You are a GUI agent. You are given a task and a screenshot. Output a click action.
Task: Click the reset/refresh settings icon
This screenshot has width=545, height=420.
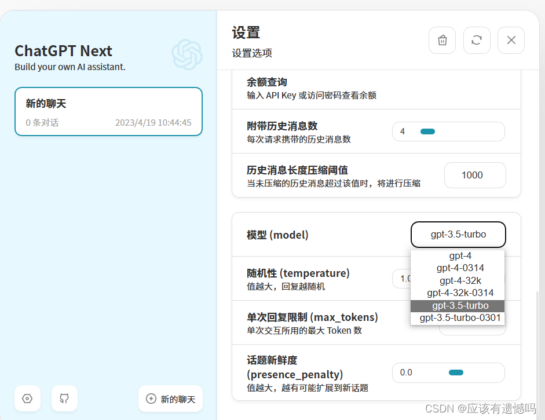click(477, 41)
